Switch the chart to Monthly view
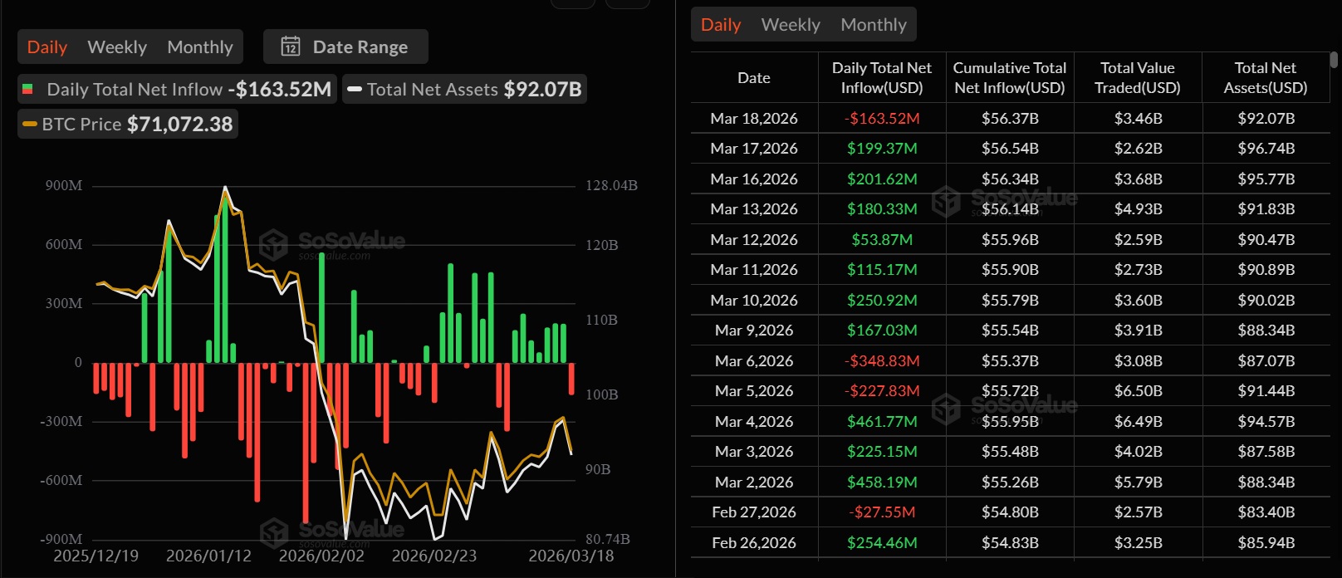Screen dimensions: 1342x578 [200, 47]
